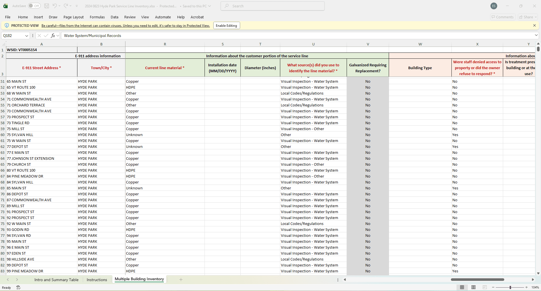541x291 pixels.
Task: Open the View tab
Action: pos(145,17)
